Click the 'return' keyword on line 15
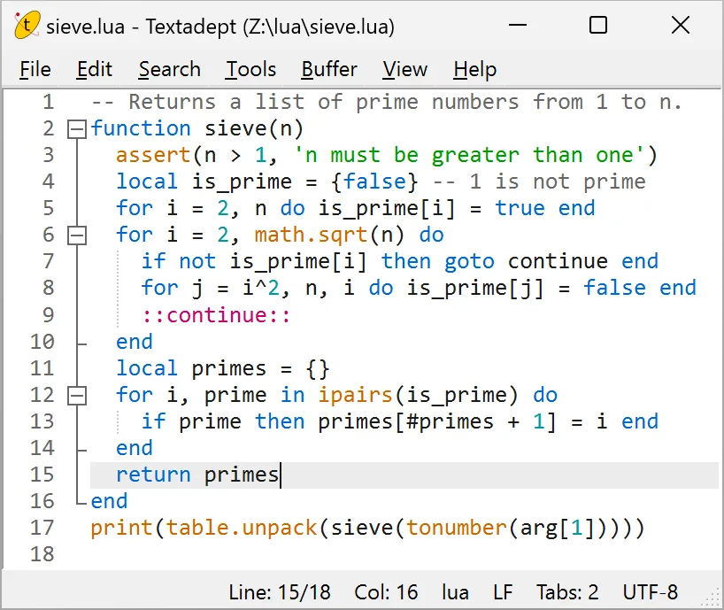The height and width of the screenshot is (610, 724). (153, 475)
